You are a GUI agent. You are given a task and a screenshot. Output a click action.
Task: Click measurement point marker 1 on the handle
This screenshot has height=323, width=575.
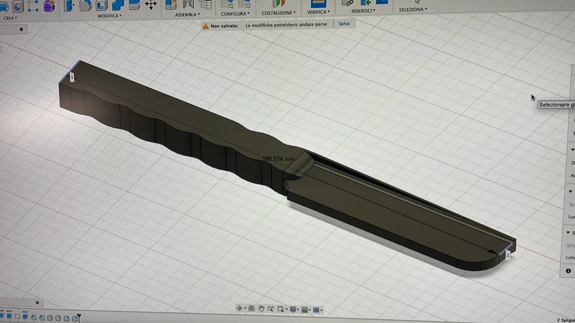point(72,78)
